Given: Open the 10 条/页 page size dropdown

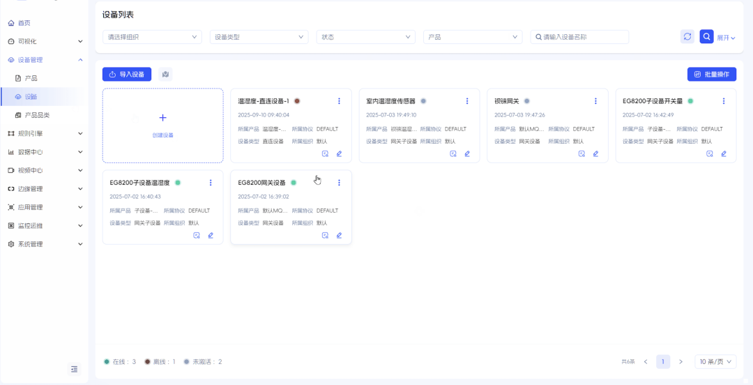Looking at the screenshot, I should [x=715, y=361].
